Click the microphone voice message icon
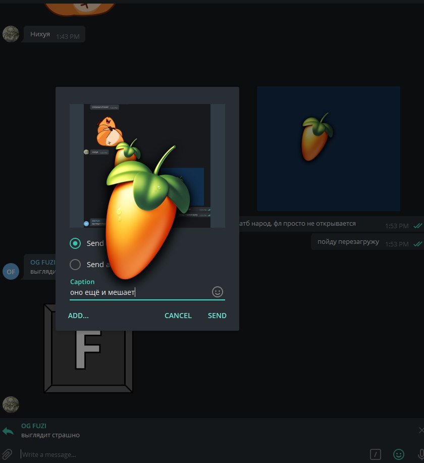Image resolution: width=424 pixels, height=463 pixels. 421,454
